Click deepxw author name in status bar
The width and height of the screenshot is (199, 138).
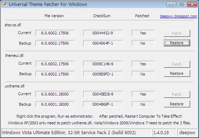pos(187,132)
